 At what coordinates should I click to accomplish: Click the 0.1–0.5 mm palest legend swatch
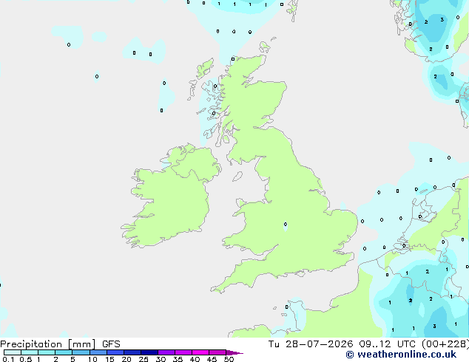pos(13,352)
